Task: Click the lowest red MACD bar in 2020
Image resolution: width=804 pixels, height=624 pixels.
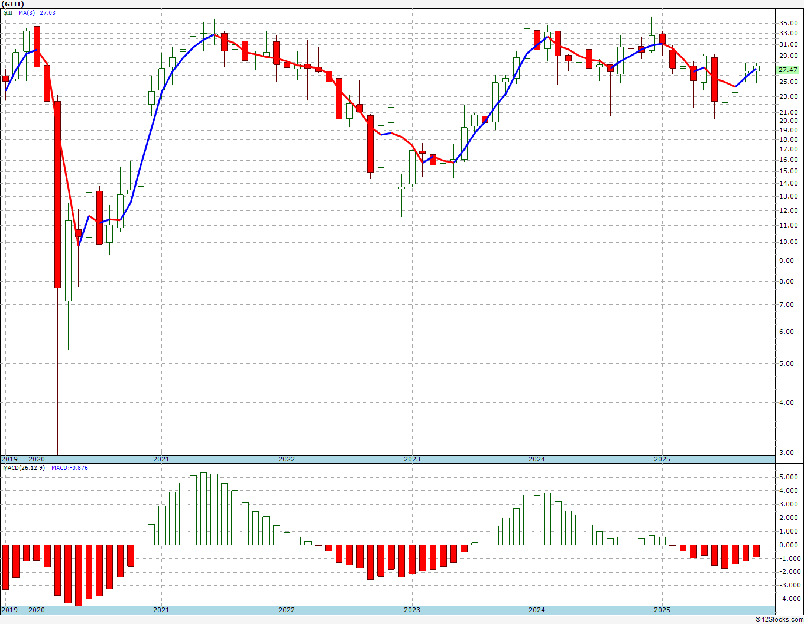Action: coord(79,574)
